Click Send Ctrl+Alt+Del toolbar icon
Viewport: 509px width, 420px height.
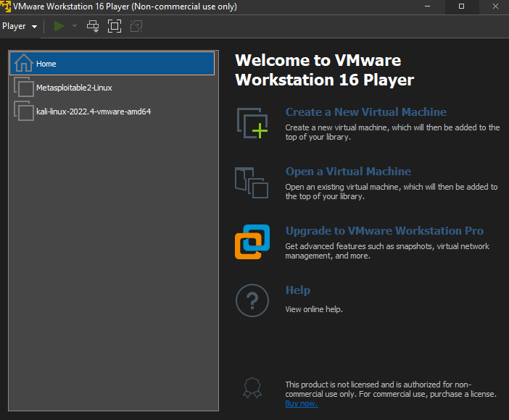tap(93, 26)
